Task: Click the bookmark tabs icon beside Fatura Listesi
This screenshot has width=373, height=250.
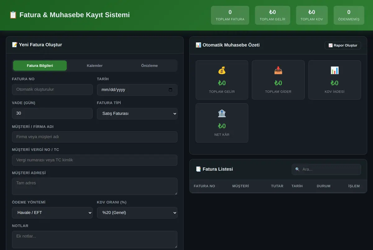Action: (198, 169)
